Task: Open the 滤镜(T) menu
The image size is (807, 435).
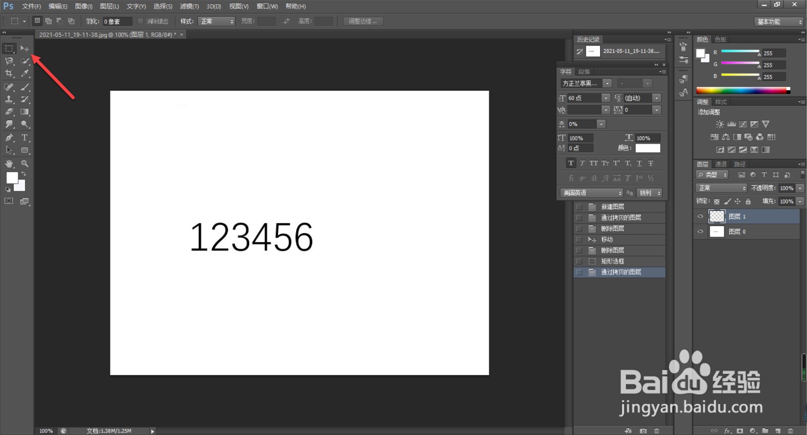Action: tap(190, 6)
